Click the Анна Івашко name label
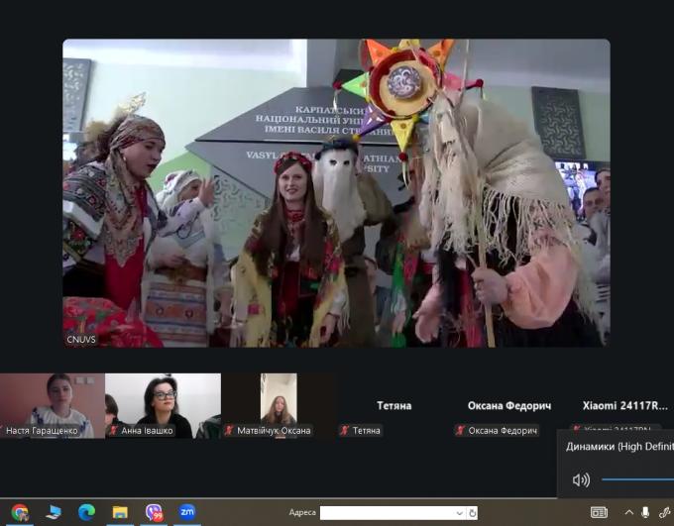Viewport: 674px width, 526px height. (x=147, y=431)
